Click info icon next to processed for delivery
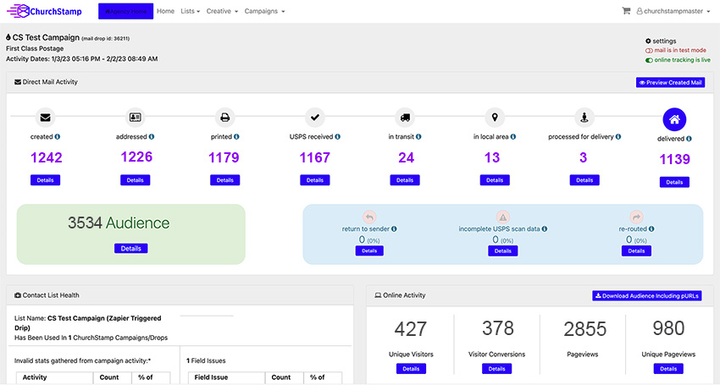The width and height of the screenshot is (720, 385). click(x=618, y=137)
